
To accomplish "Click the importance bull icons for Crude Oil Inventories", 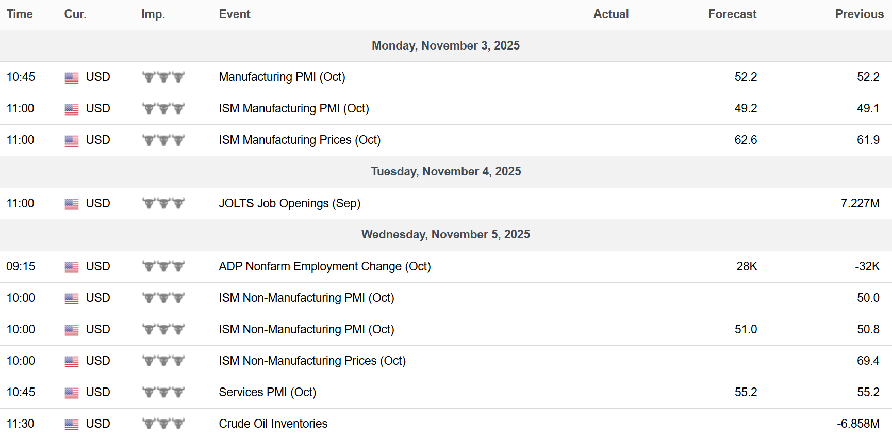I will [x=163, y=424].
